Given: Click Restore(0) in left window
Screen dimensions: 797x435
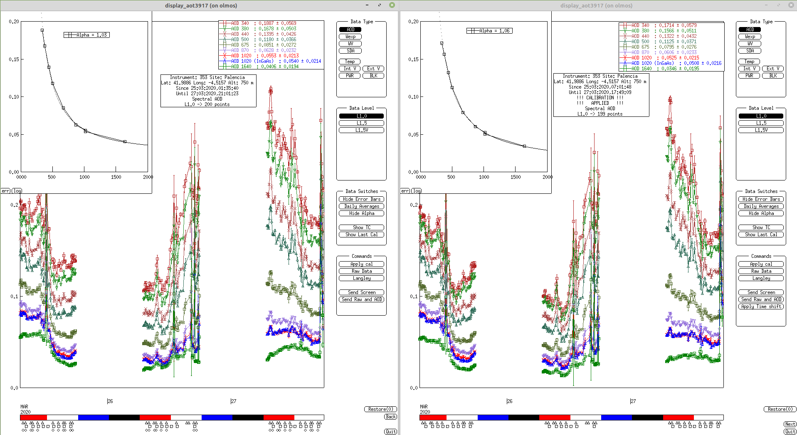Looking at the screenshot, I should tap(380, 409).
